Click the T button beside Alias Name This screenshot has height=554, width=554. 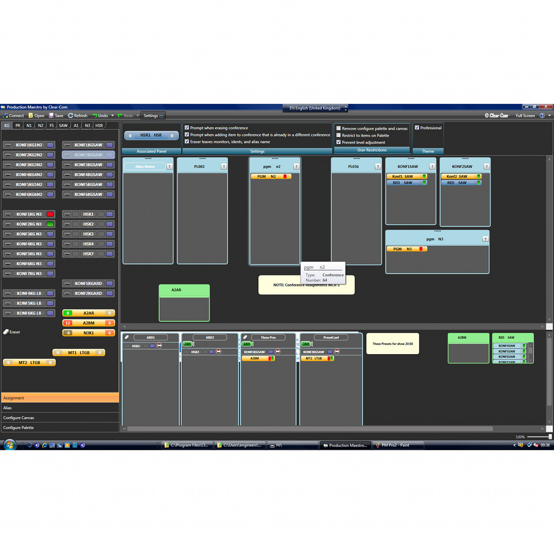(170, 167)
